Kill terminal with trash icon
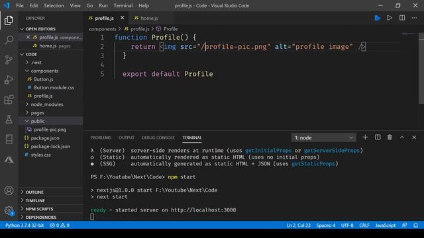 [x=390, y=138]
